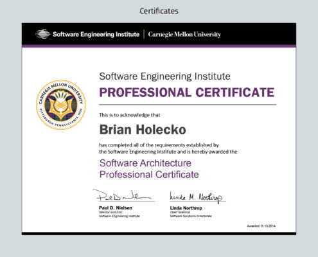318x257 pixels.
Task: Click the Awarded date at bottom right
Action: point(261,226)
